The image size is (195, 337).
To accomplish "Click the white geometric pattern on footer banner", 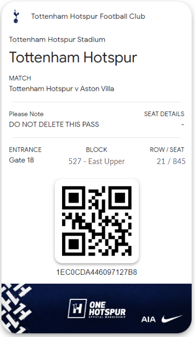I will click(x=16, y=308).
